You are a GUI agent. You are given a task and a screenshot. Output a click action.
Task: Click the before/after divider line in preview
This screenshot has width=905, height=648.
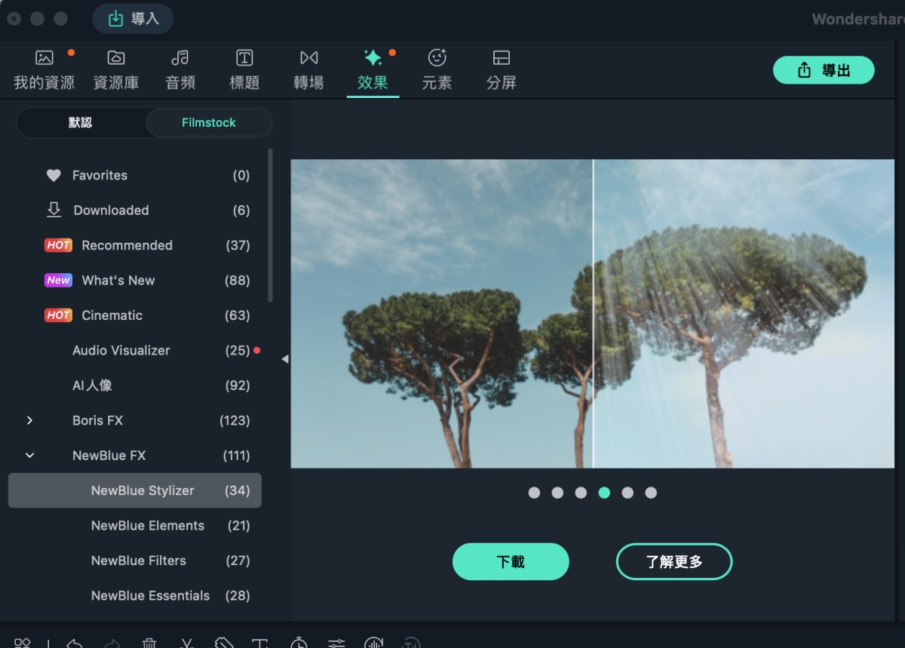point(593,313)
